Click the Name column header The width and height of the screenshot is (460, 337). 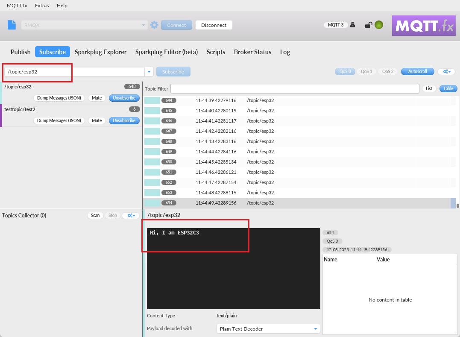330,260
